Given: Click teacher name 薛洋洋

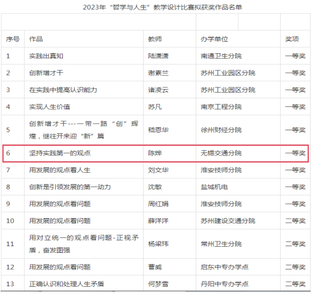Looking at the screenshot, I should pyautogui.click(x=159, y=221).
